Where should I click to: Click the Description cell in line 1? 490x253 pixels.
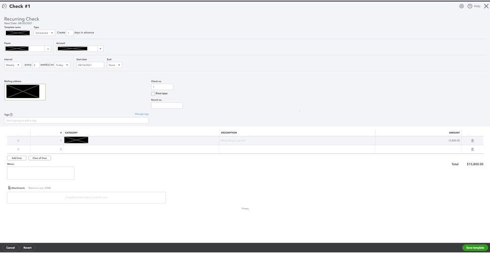pos(297,141)
